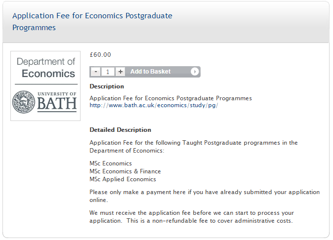Click the circular arrow icon in the basket button
The height and width of the screenshot is (240, 333).
pos(195,72)
